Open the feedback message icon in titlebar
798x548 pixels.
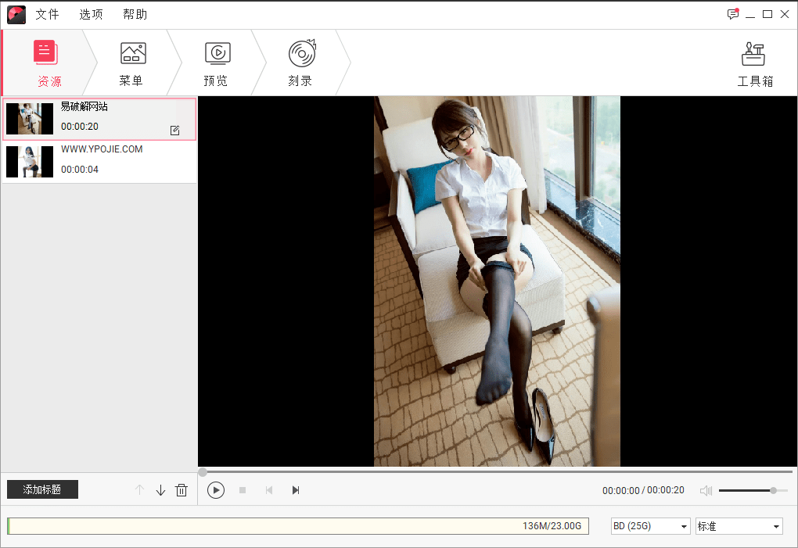732,14
